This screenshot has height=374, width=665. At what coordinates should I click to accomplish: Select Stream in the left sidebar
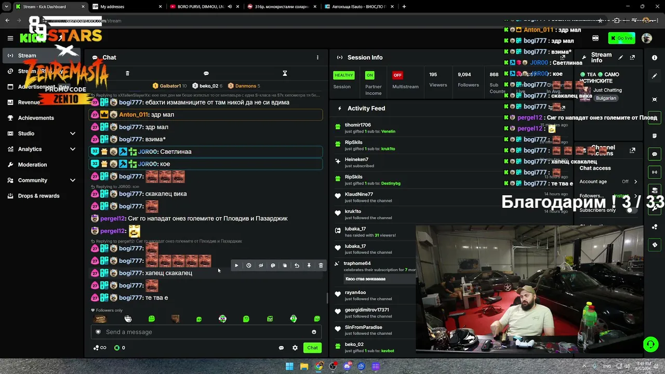tap(42, 56)
